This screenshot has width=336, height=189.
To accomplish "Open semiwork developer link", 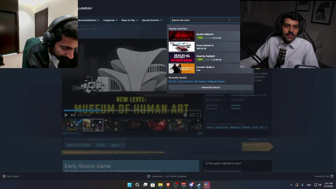I will coord(235,105).
